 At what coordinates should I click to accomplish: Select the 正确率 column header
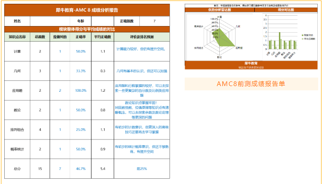coord(80,37)
